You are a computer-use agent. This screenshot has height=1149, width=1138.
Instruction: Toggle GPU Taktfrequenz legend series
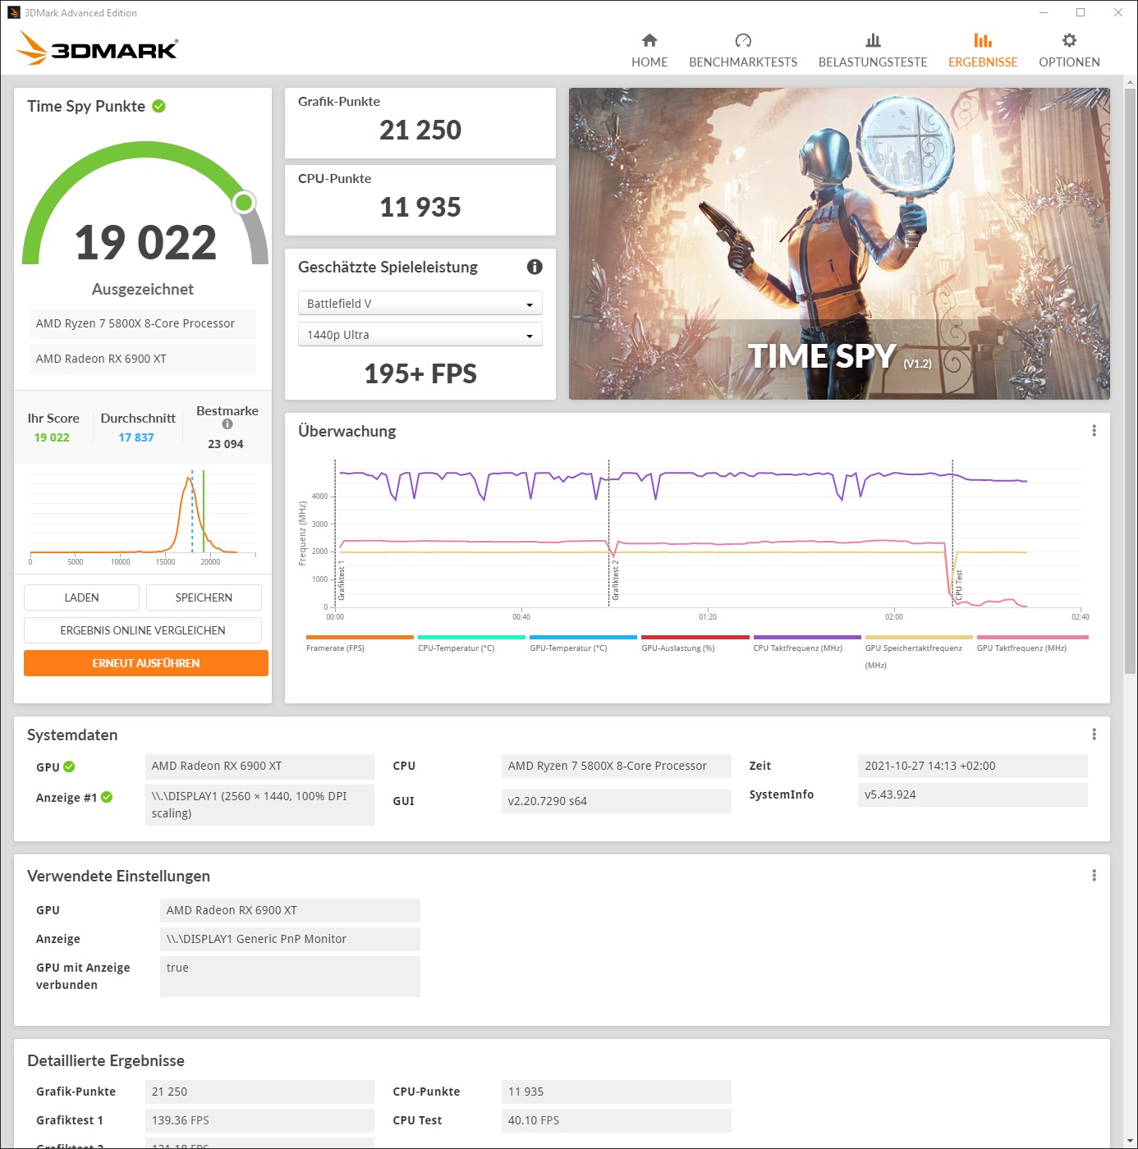pyautogui.click(x=1032, y=643)
